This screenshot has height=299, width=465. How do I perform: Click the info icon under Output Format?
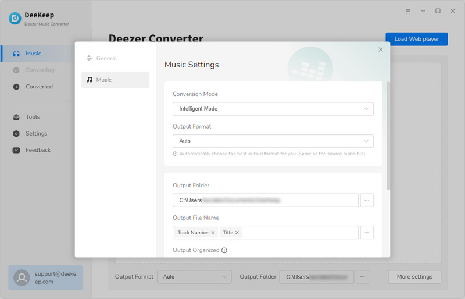click(176, 154)
